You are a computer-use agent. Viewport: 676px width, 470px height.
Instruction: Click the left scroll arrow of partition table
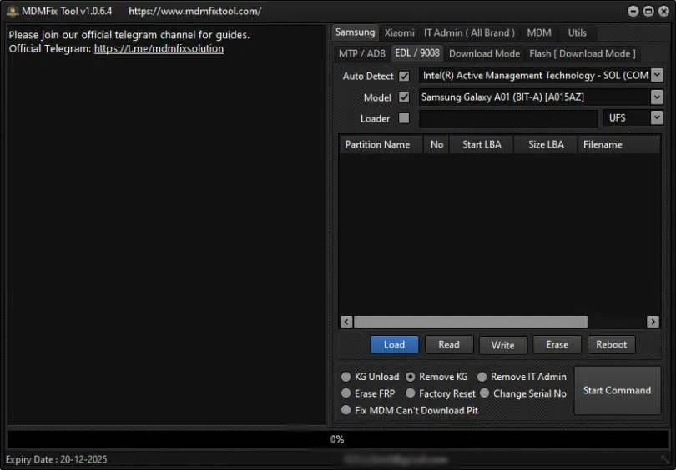pyautogui.click(x=346, y=322)
